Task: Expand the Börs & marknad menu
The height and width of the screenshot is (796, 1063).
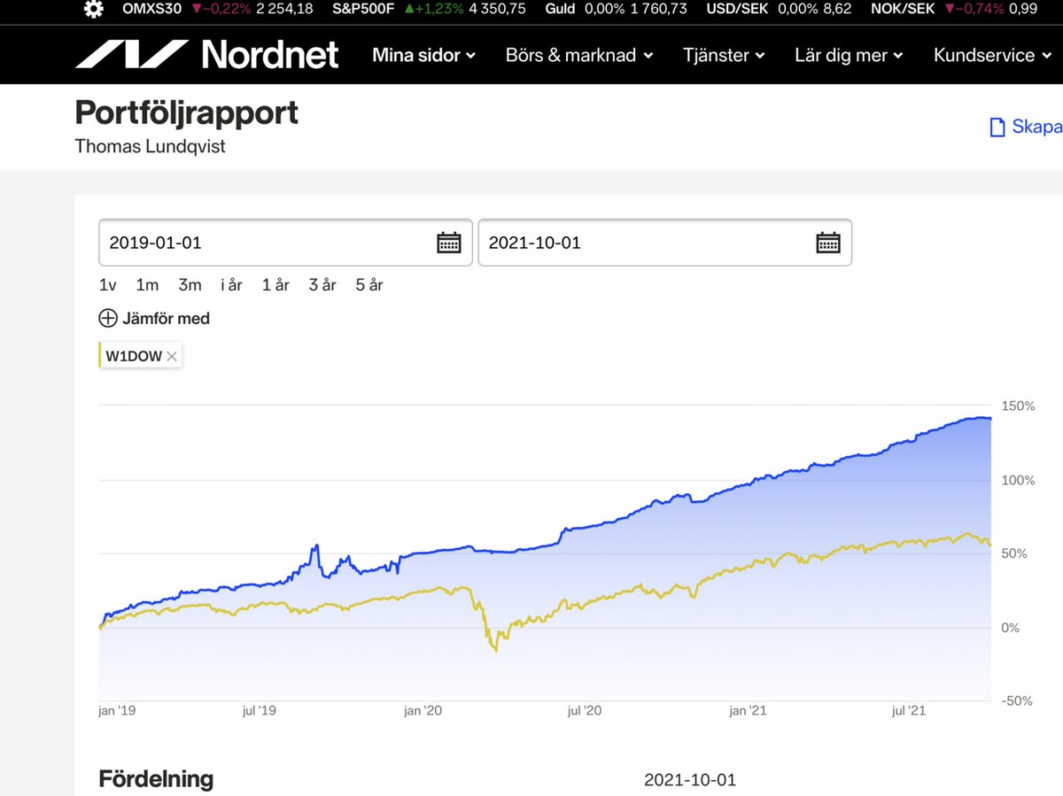Action: tap(579, 55)
